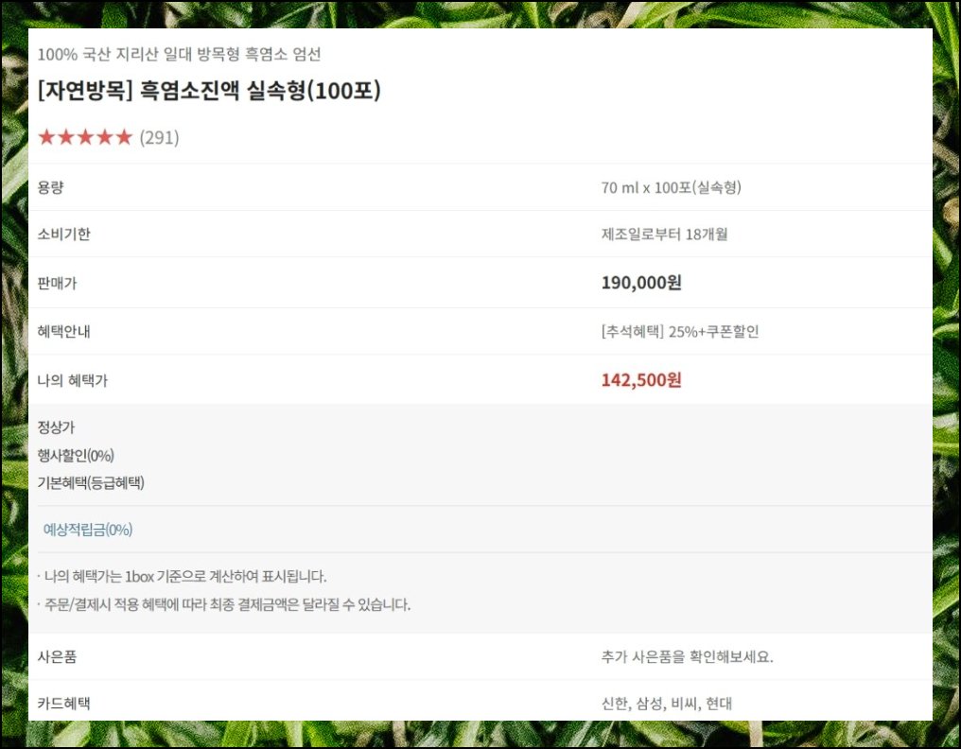Click the five-star rating icons
Image resolution: width=961 pixels, height=749 pixels.
85,137
